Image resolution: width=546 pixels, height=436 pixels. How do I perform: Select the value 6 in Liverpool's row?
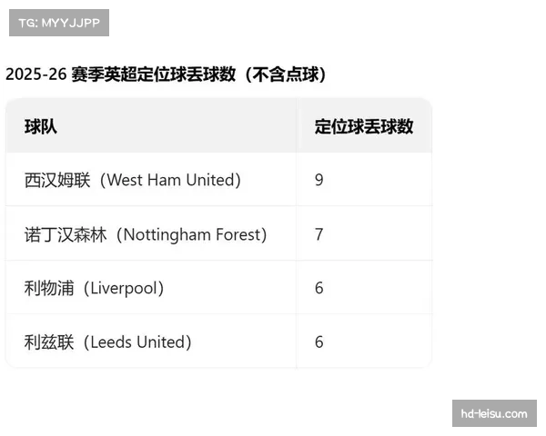(319, 288)
